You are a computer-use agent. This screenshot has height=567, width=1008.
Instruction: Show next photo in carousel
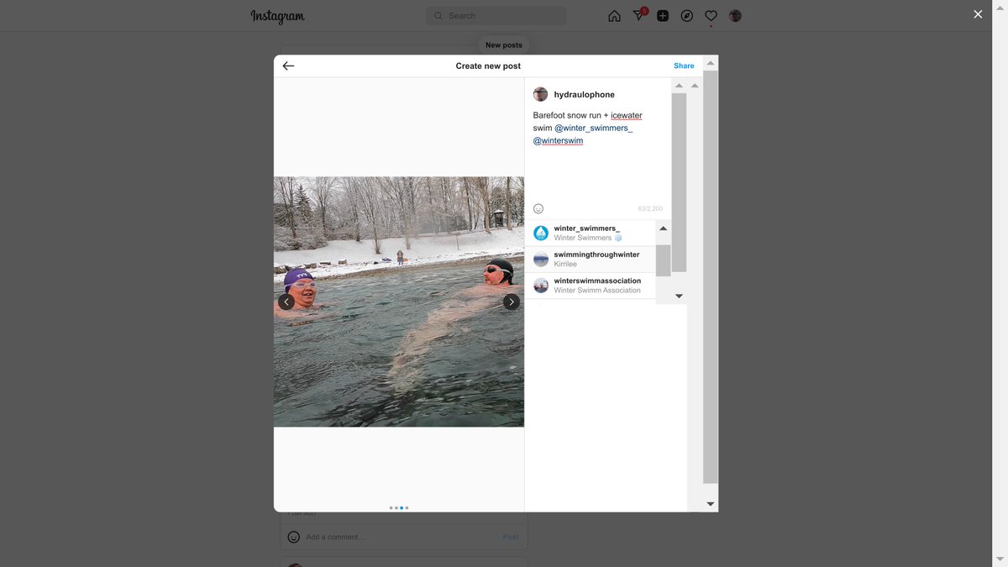tap(512, 302)
